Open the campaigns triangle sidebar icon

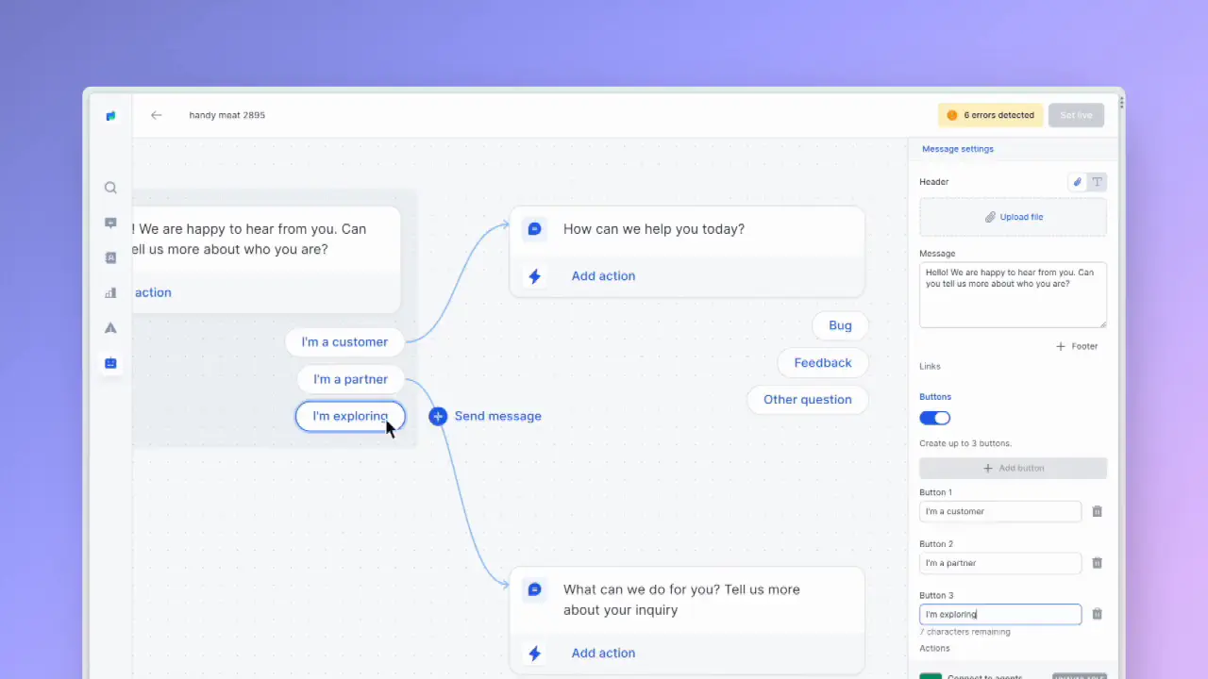pos(110,328)
